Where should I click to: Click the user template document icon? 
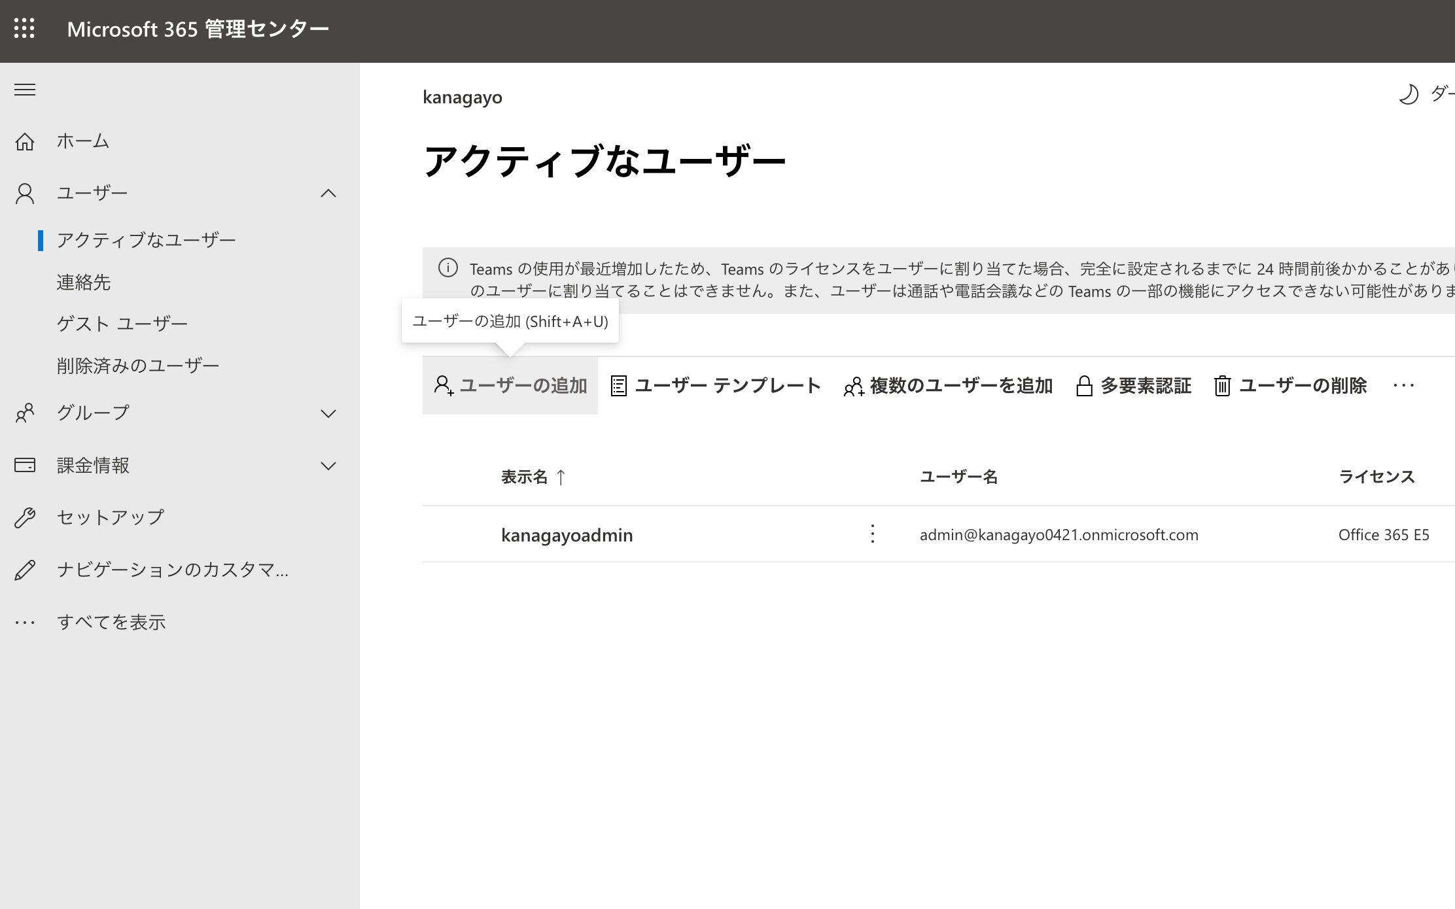[x=618, y=386]
